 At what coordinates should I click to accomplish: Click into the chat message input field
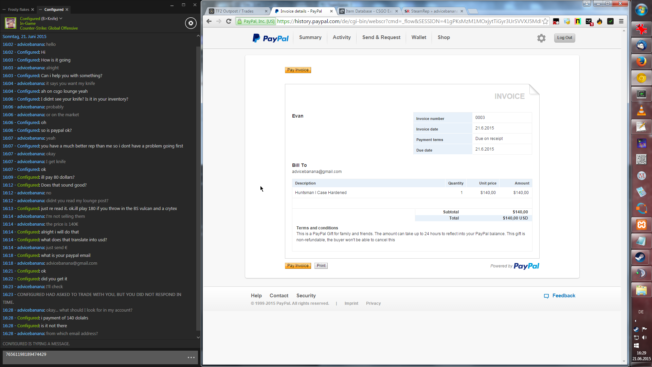[x=95, y=357]
